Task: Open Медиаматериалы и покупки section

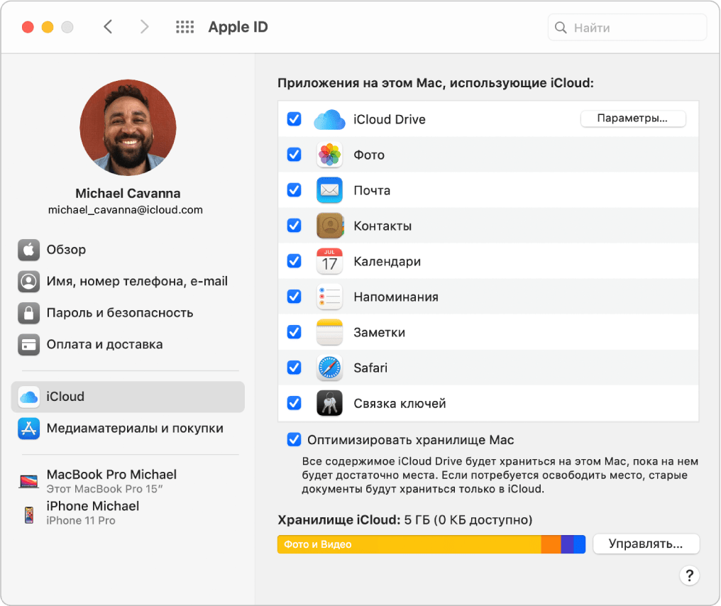Action: (135, 429)
